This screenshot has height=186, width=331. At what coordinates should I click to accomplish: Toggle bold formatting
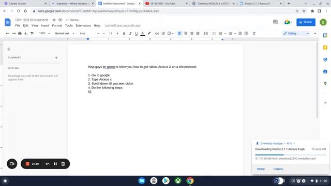[x=124, y=34]
